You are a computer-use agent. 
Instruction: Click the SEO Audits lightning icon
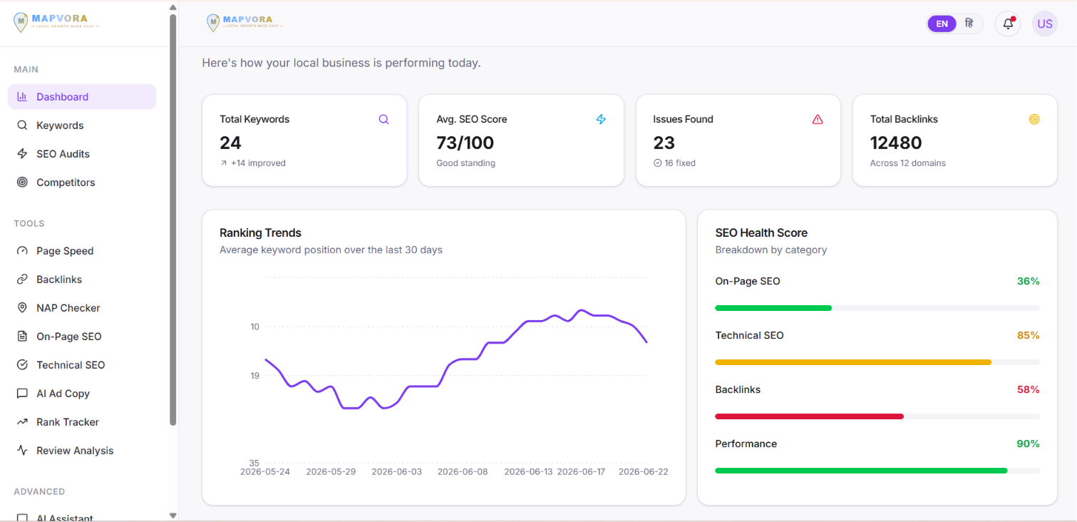(x=22, y=154)
